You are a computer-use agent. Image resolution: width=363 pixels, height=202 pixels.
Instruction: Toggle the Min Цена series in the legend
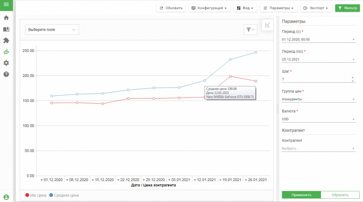tap(36, 195)
